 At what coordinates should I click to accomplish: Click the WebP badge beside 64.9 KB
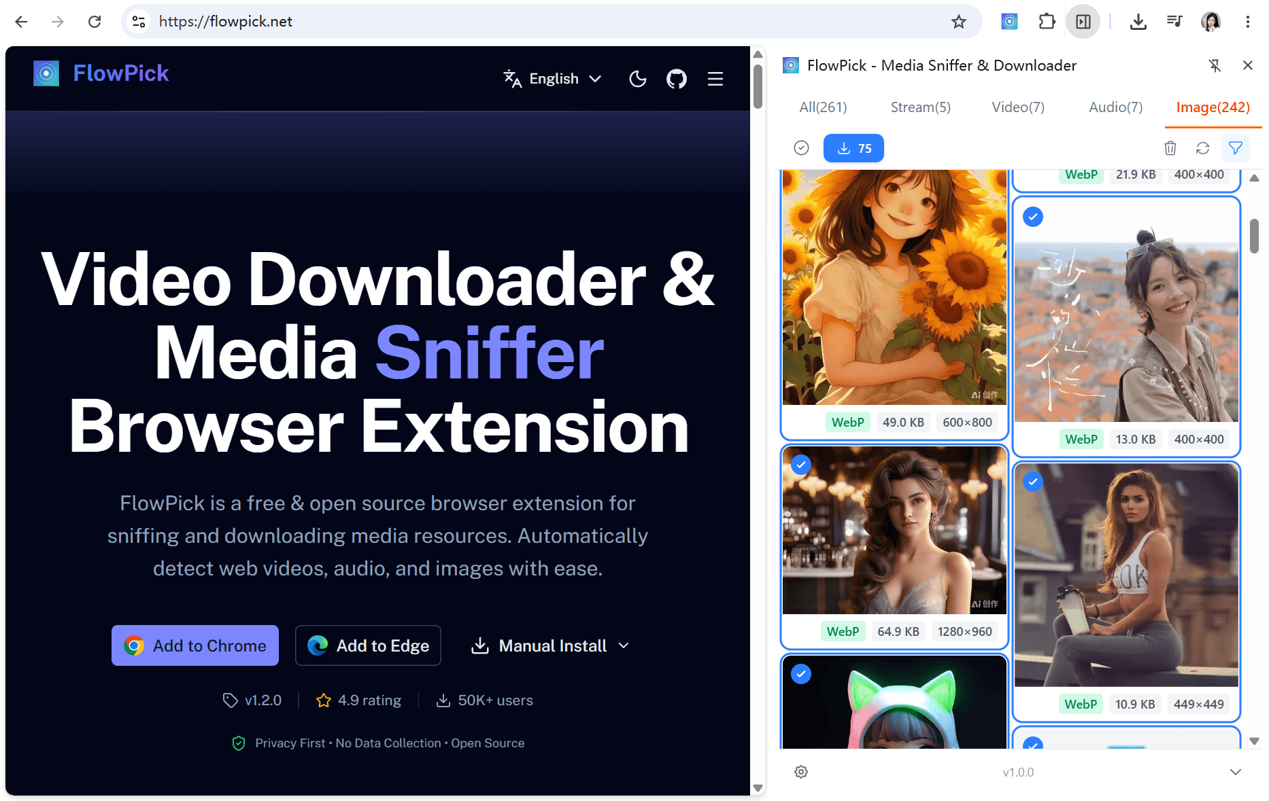[x=843, y=632]
